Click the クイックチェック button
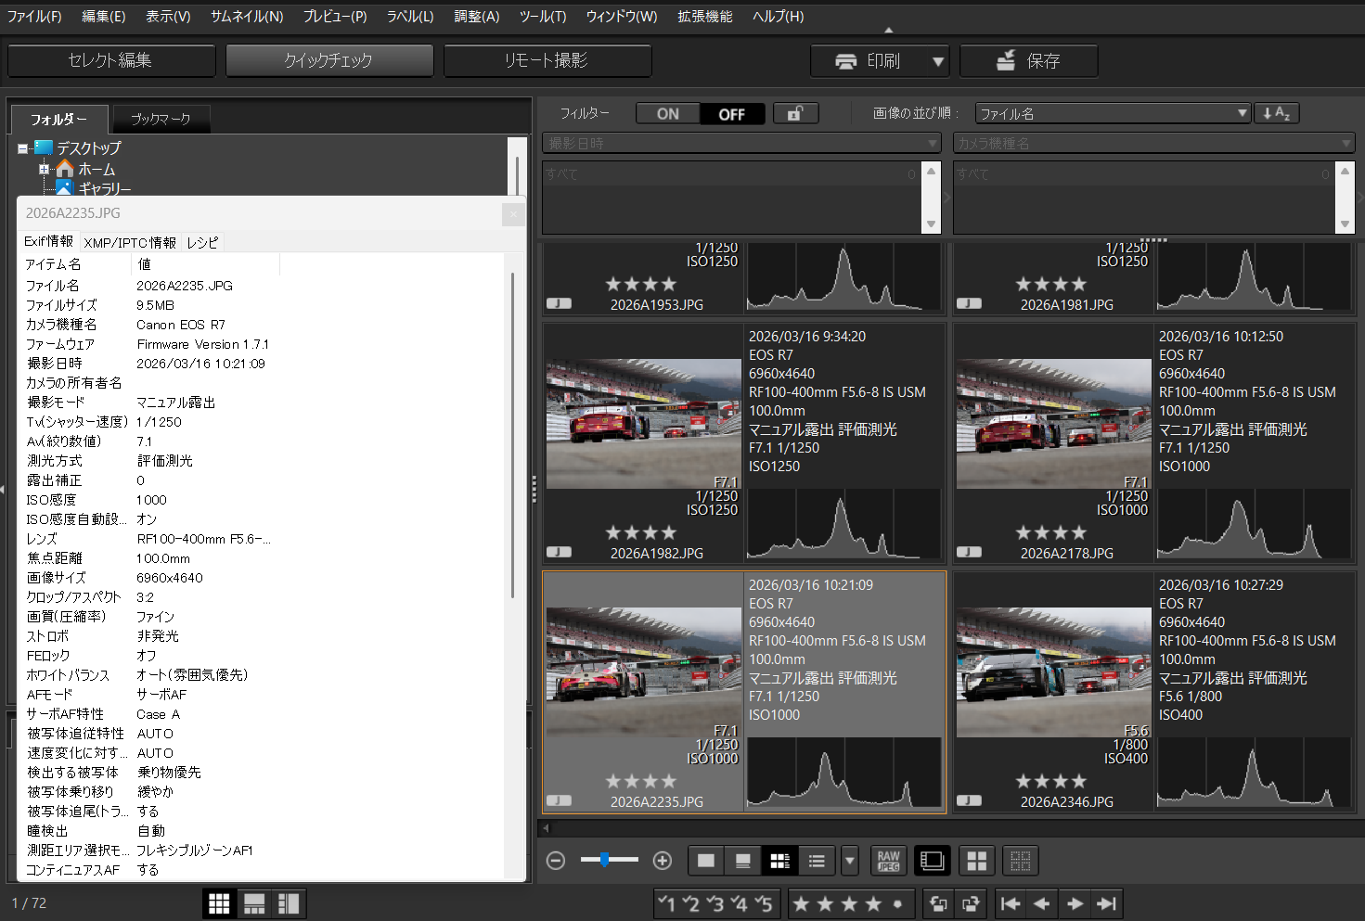The height and width of the screenshot is (921, 1365). coord(329,60)
